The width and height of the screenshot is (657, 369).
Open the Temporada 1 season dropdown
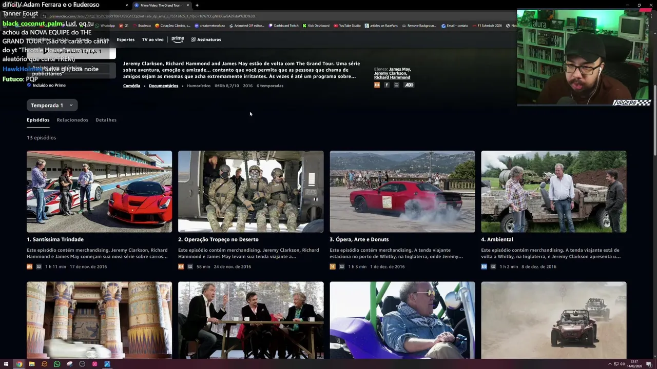pos(52,105)
